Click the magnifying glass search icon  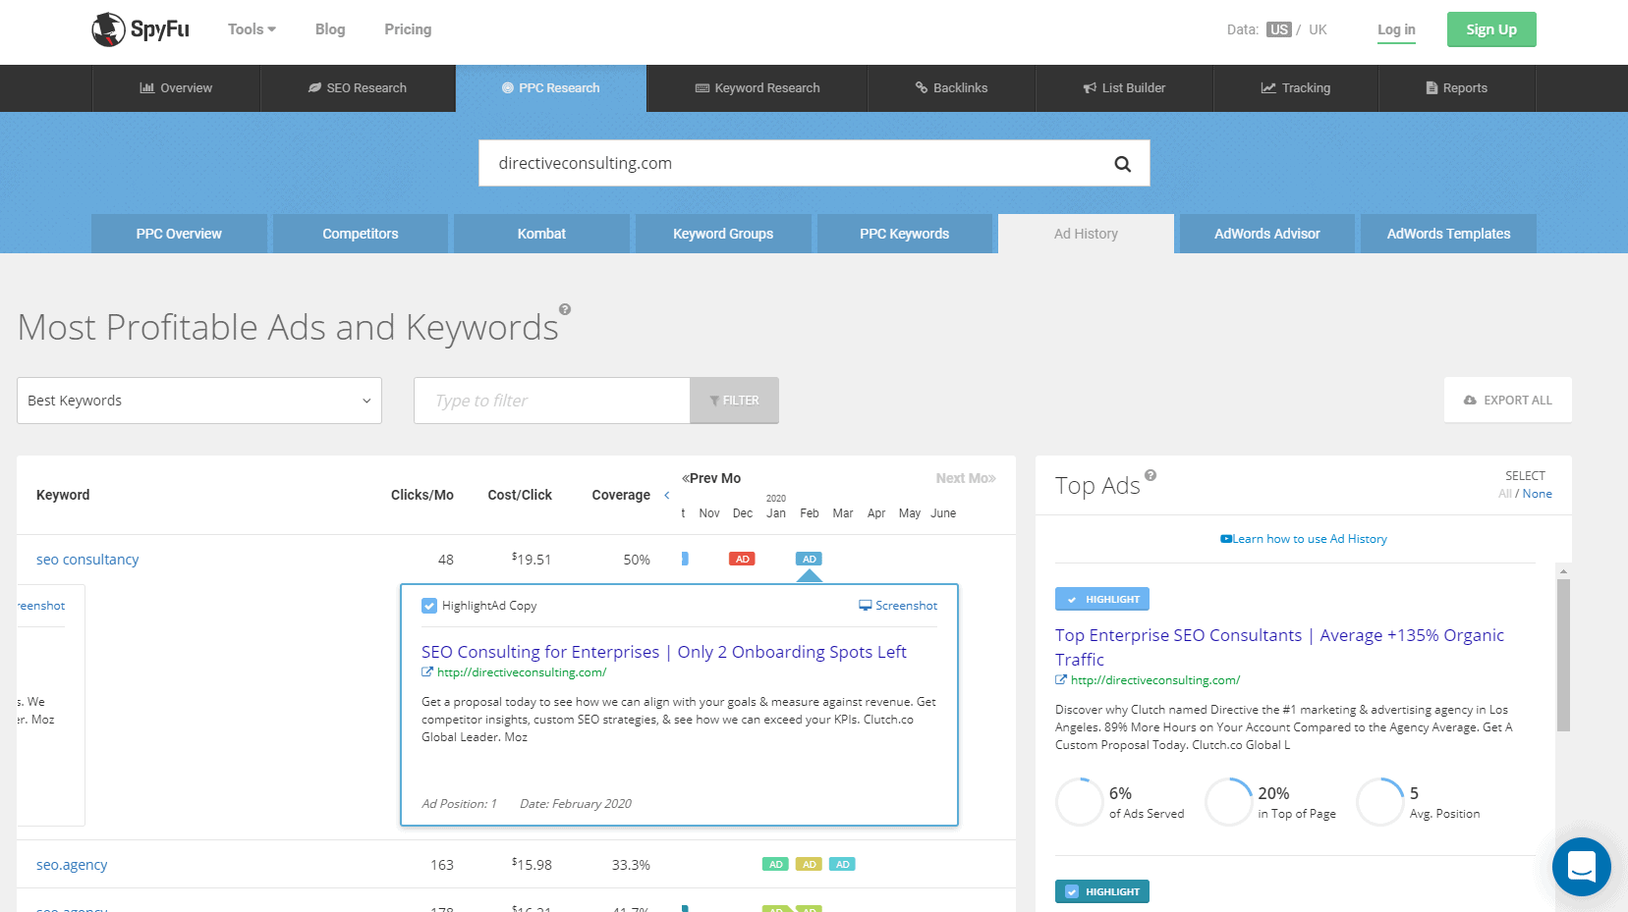pyautogui.click(x=1122, y=164)
